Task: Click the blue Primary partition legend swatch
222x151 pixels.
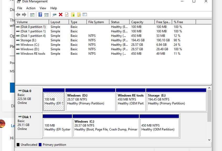Action: pyautogui.click(x=40, y=145)
